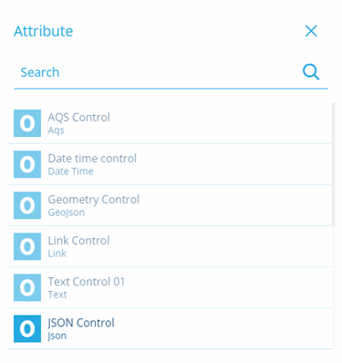Click the magnifier search icon
The height and width of the screenshot is (363, 342).
pyautogui.click(x=311, y=72)
